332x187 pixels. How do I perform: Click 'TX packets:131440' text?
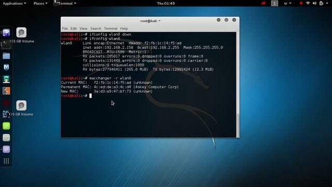click(x=101, y=61)
